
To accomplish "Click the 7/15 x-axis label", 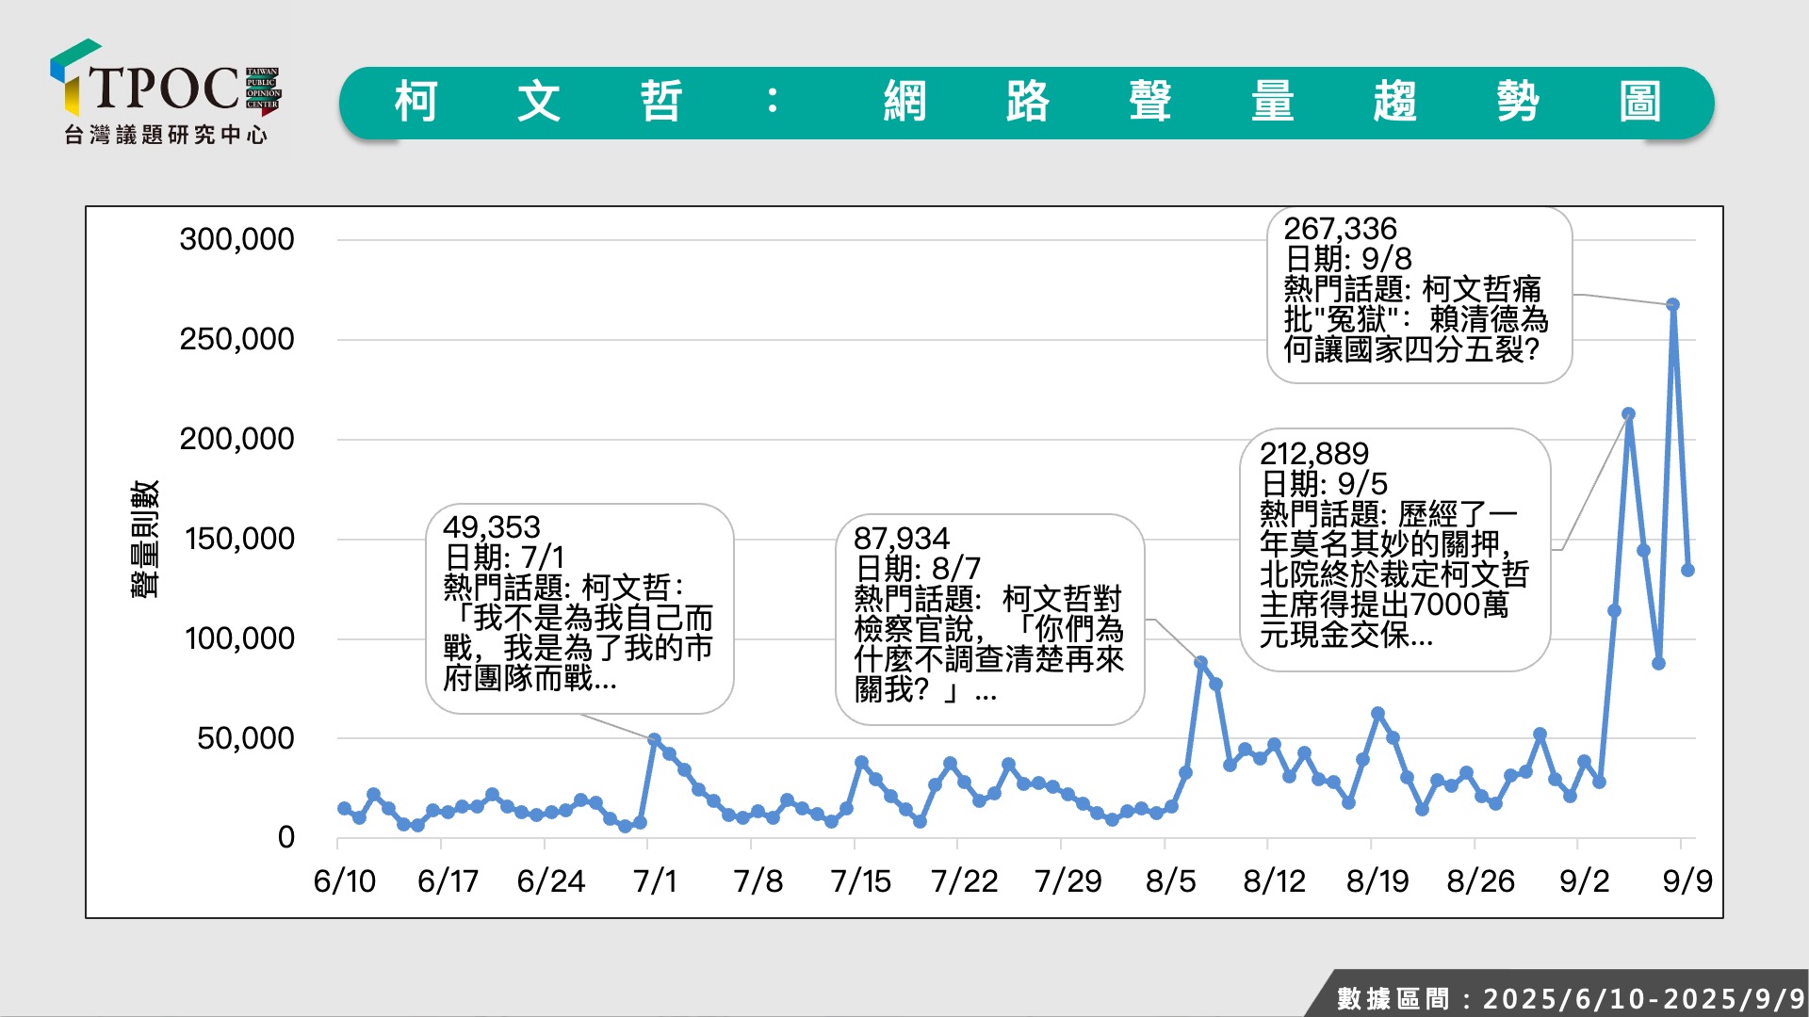I will pyautogui.click(x=860, y=881).
